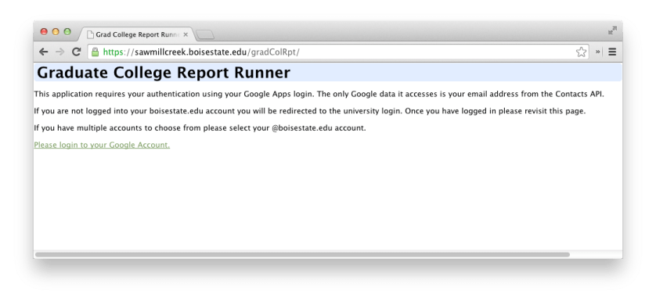The width and height of the screenshot is (656, 305).
Task: Click the sentence about selecting your @boisestate.edu account
Action: coord(200,128)
